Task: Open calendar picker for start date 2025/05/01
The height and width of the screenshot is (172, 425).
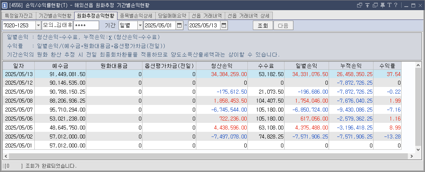Action: tap(180, 26)
